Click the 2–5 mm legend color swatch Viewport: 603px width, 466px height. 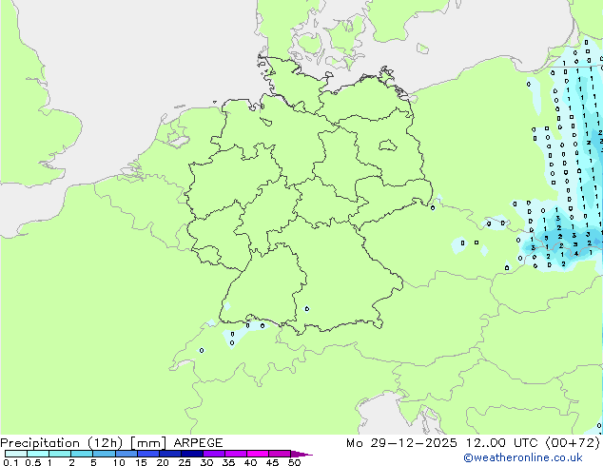(82, 454)
